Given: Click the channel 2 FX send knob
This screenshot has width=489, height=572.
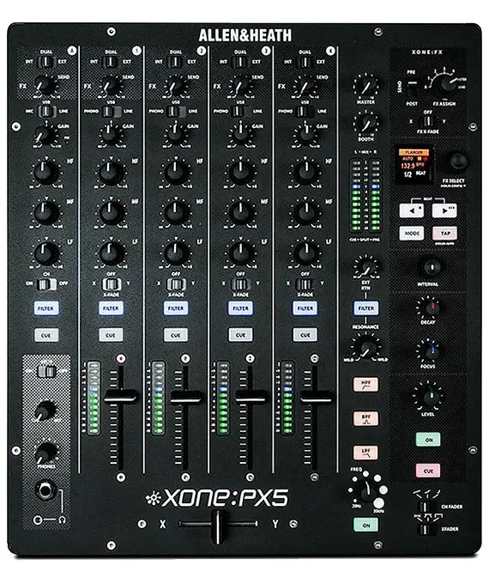Looking at the screenshot, I should tap(175, 86).
